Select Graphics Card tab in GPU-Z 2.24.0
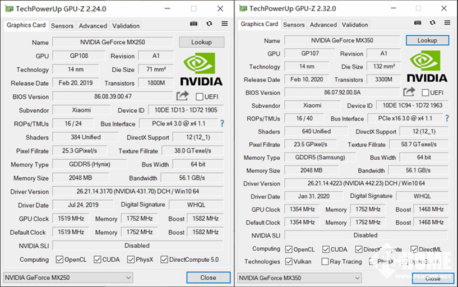The height and width of the screenshot is (287, 458). (x=26, y=25)
